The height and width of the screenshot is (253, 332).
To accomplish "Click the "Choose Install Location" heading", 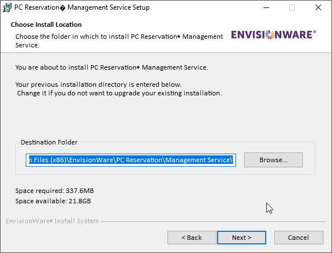I will point(46,25).
